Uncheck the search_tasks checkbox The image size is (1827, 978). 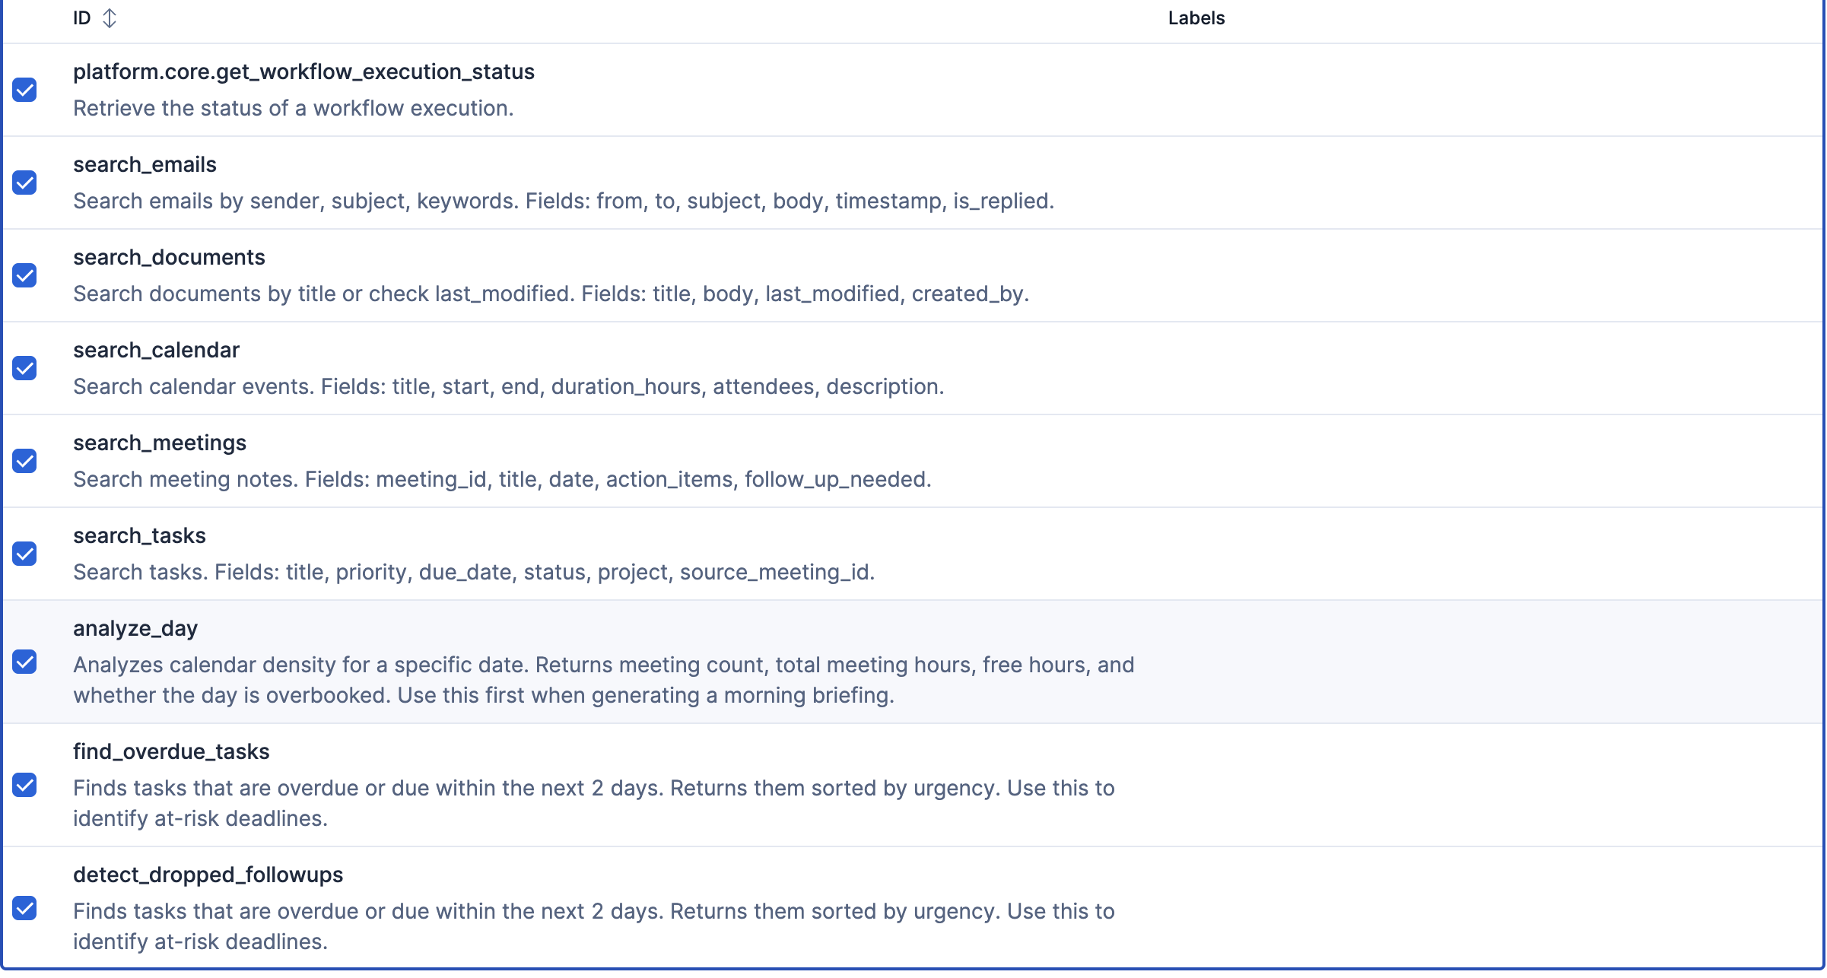(25, 554)
